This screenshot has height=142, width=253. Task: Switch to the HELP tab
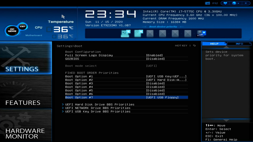214,44
